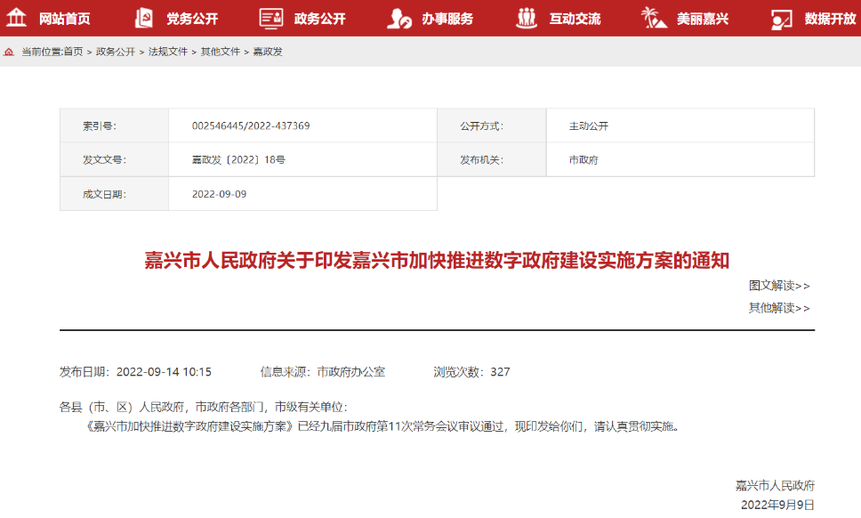Open the 数据开放 navigation entry
The height and width of the screenshot is (518, 861).
click(x=828, y=18)
